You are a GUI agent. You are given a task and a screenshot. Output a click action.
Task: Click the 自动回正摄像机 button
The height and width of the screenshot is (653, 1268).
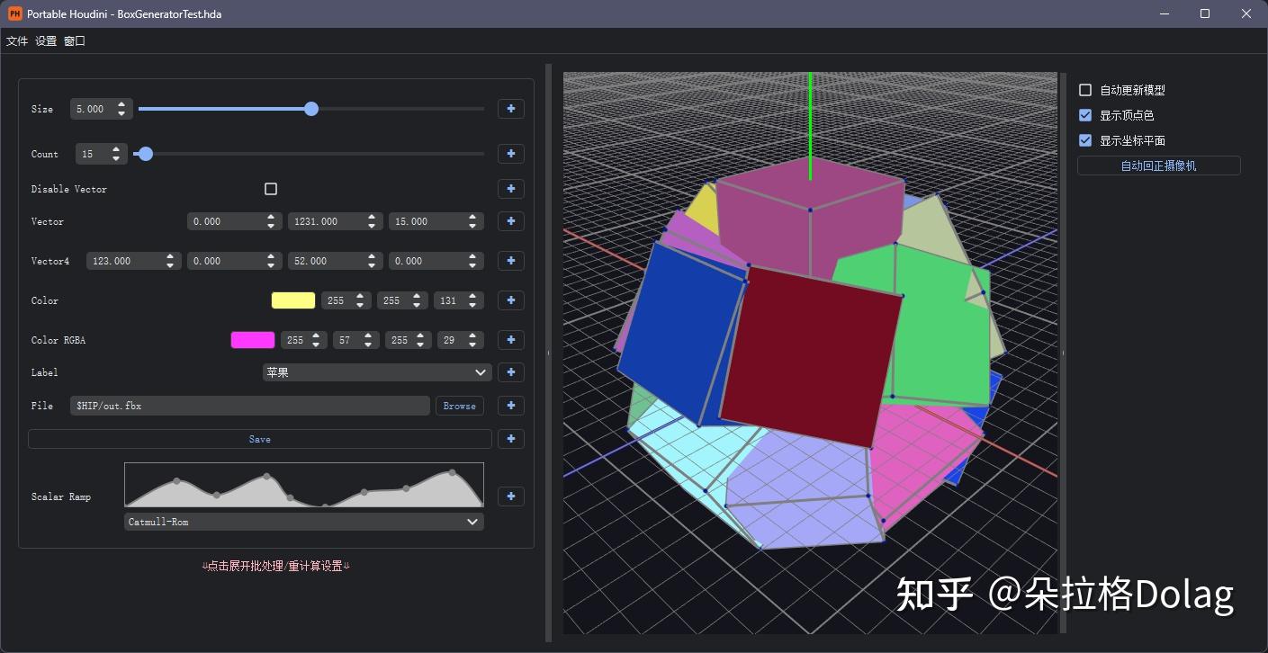click(1158, 165)
